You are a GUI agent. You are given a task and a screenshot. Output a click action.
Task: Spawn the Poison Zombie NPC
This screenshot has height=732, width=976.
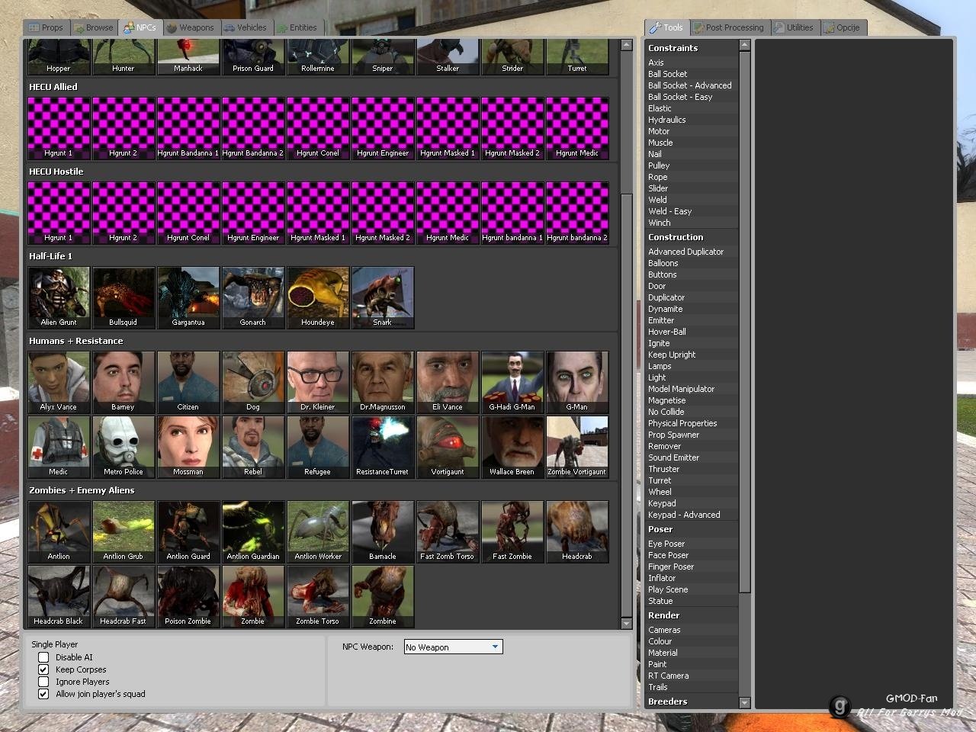188,596
